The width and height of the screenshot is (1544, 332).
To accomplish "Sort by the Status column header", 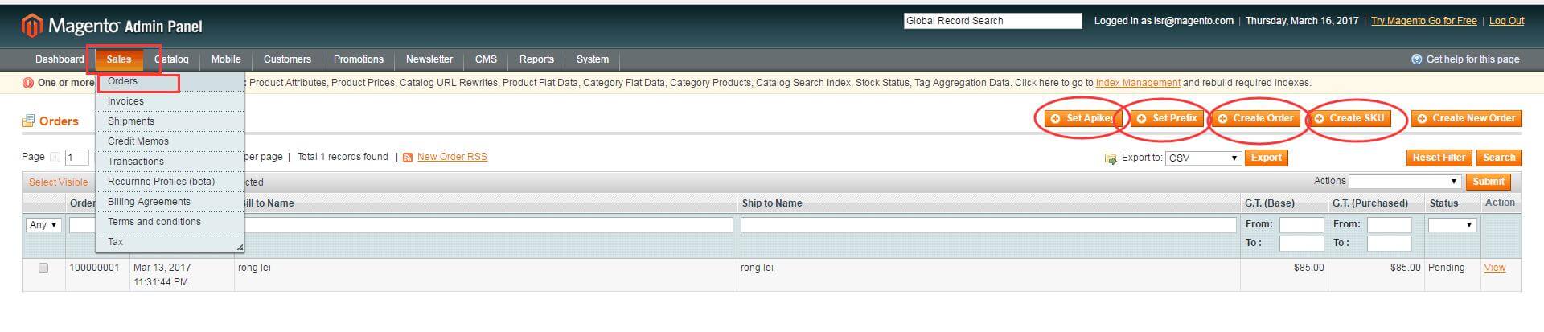I will click(x=1443, y=203).
